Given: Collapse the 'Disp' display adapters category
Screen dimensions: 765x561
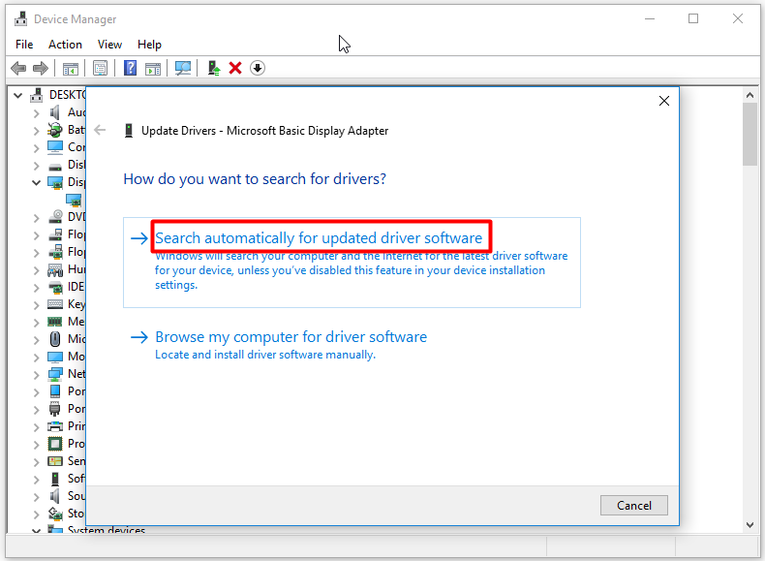Looking at the screenshot, I should click(36, 182).
